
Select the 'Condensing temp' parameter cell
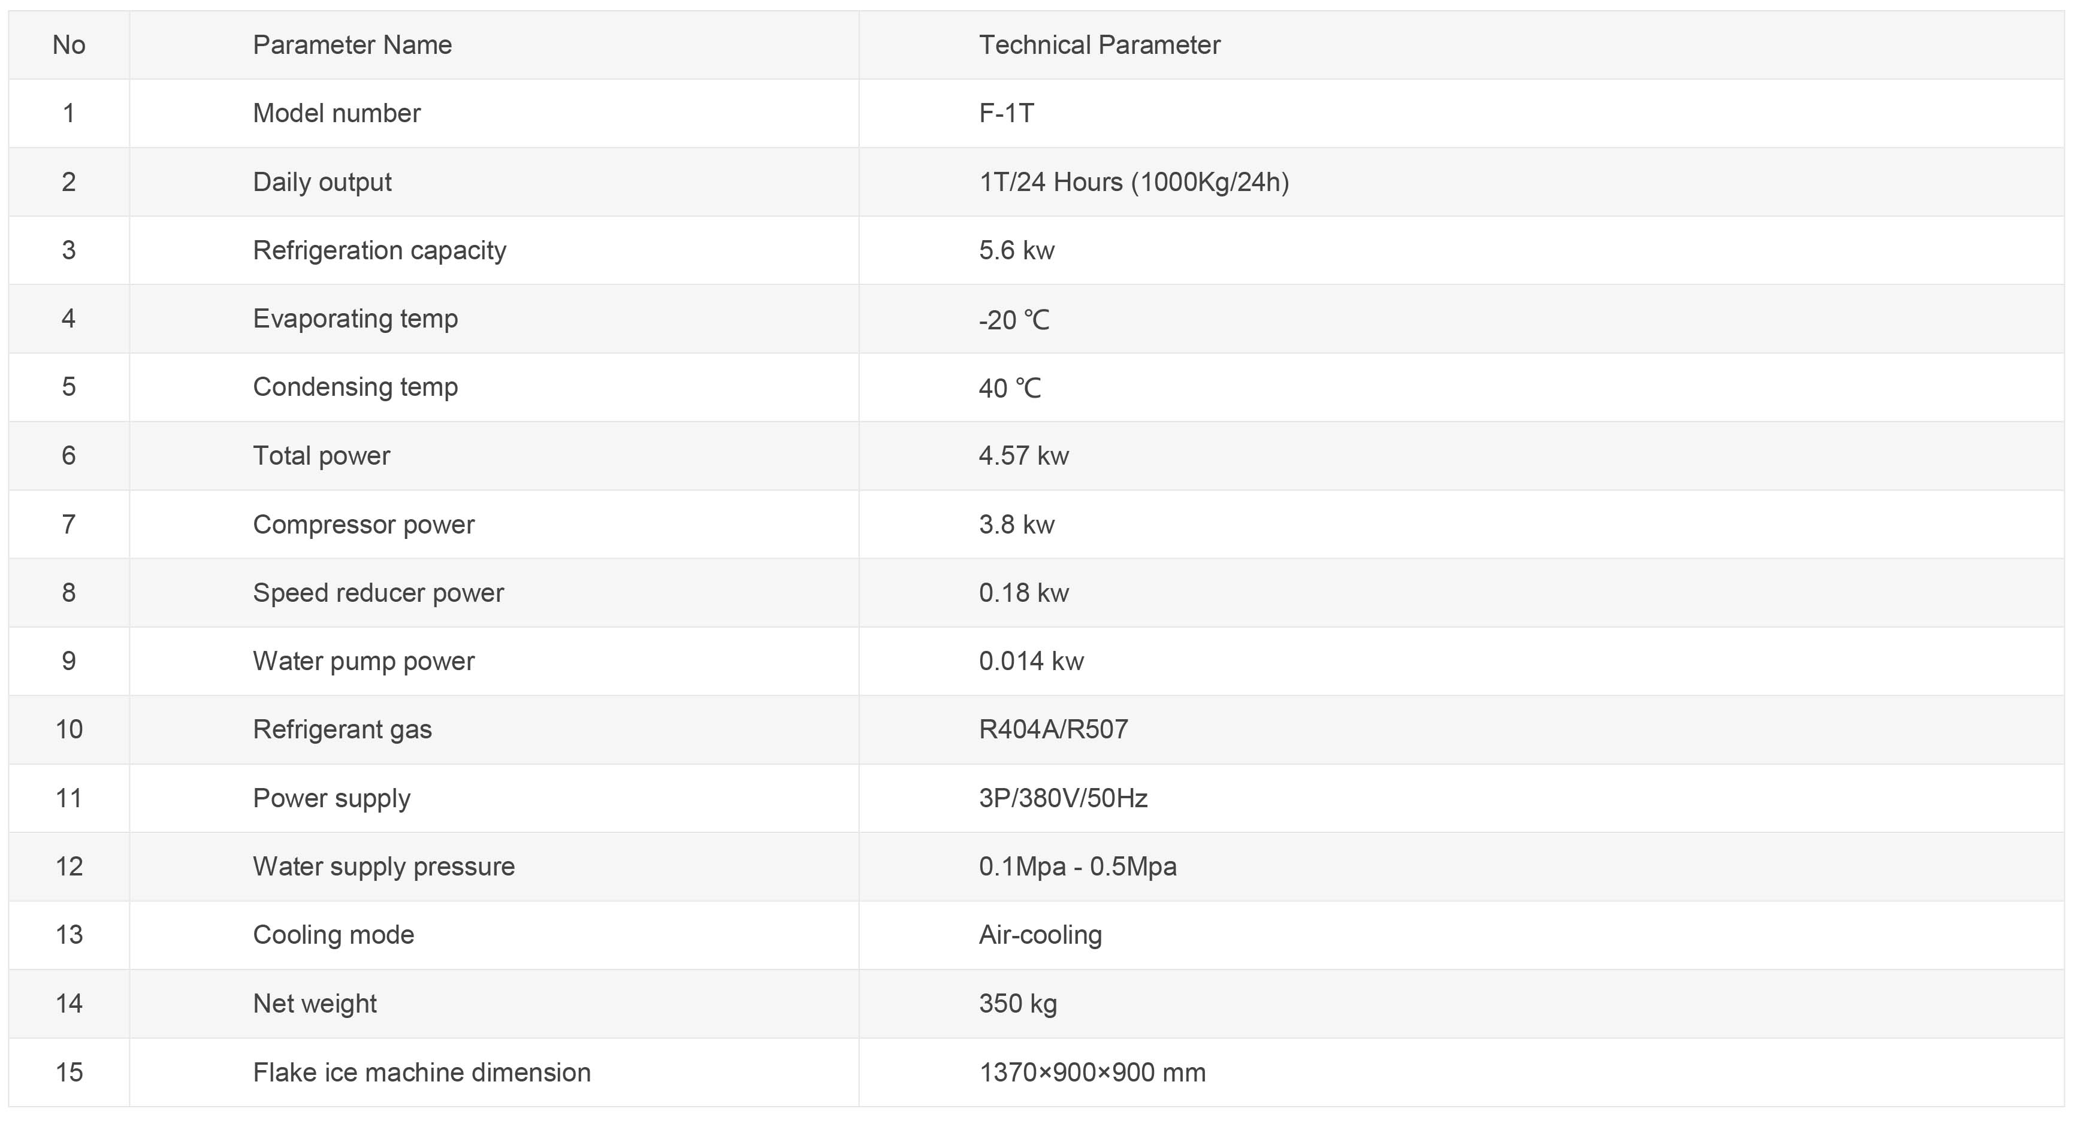coord(494,387)
